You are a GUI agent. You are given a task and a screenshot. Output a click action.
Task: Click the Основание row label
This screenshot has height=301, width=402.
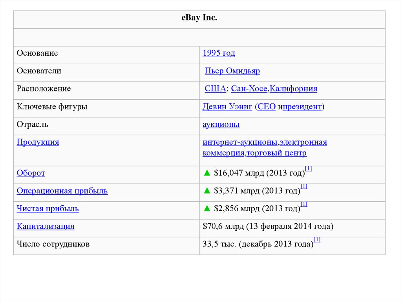tap(37, 53)
